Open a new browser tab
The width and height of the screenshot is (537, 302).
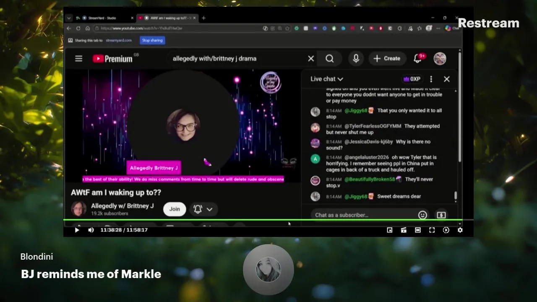(203, 18)
